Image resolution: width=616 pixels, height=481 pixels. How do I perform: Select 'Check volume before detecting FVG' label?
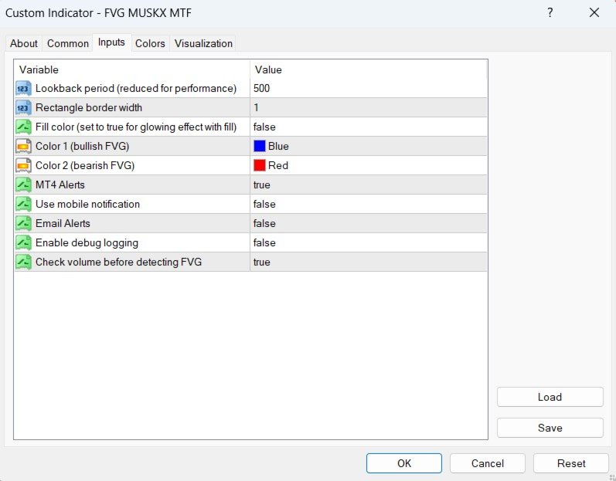point(119,262)
